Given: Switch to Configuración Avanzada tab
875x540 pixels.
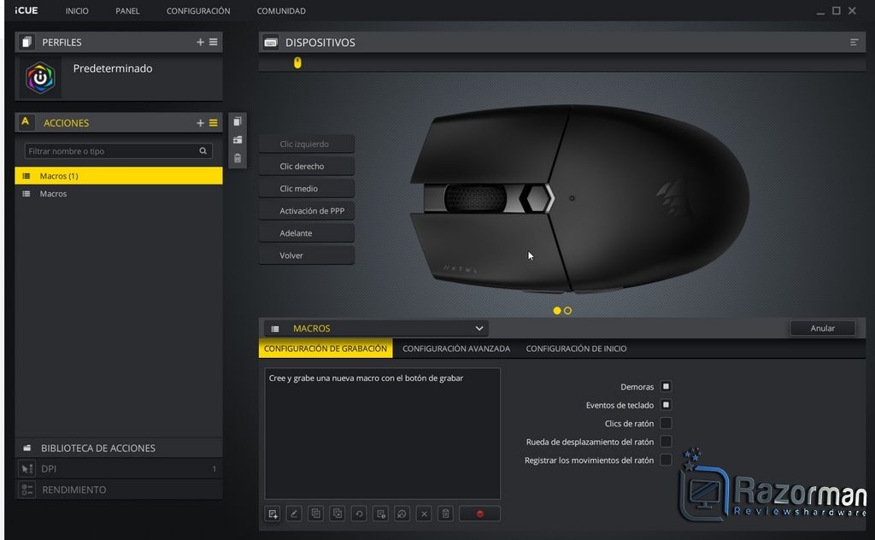Looking at the screenshot, I should coord(456,349).
